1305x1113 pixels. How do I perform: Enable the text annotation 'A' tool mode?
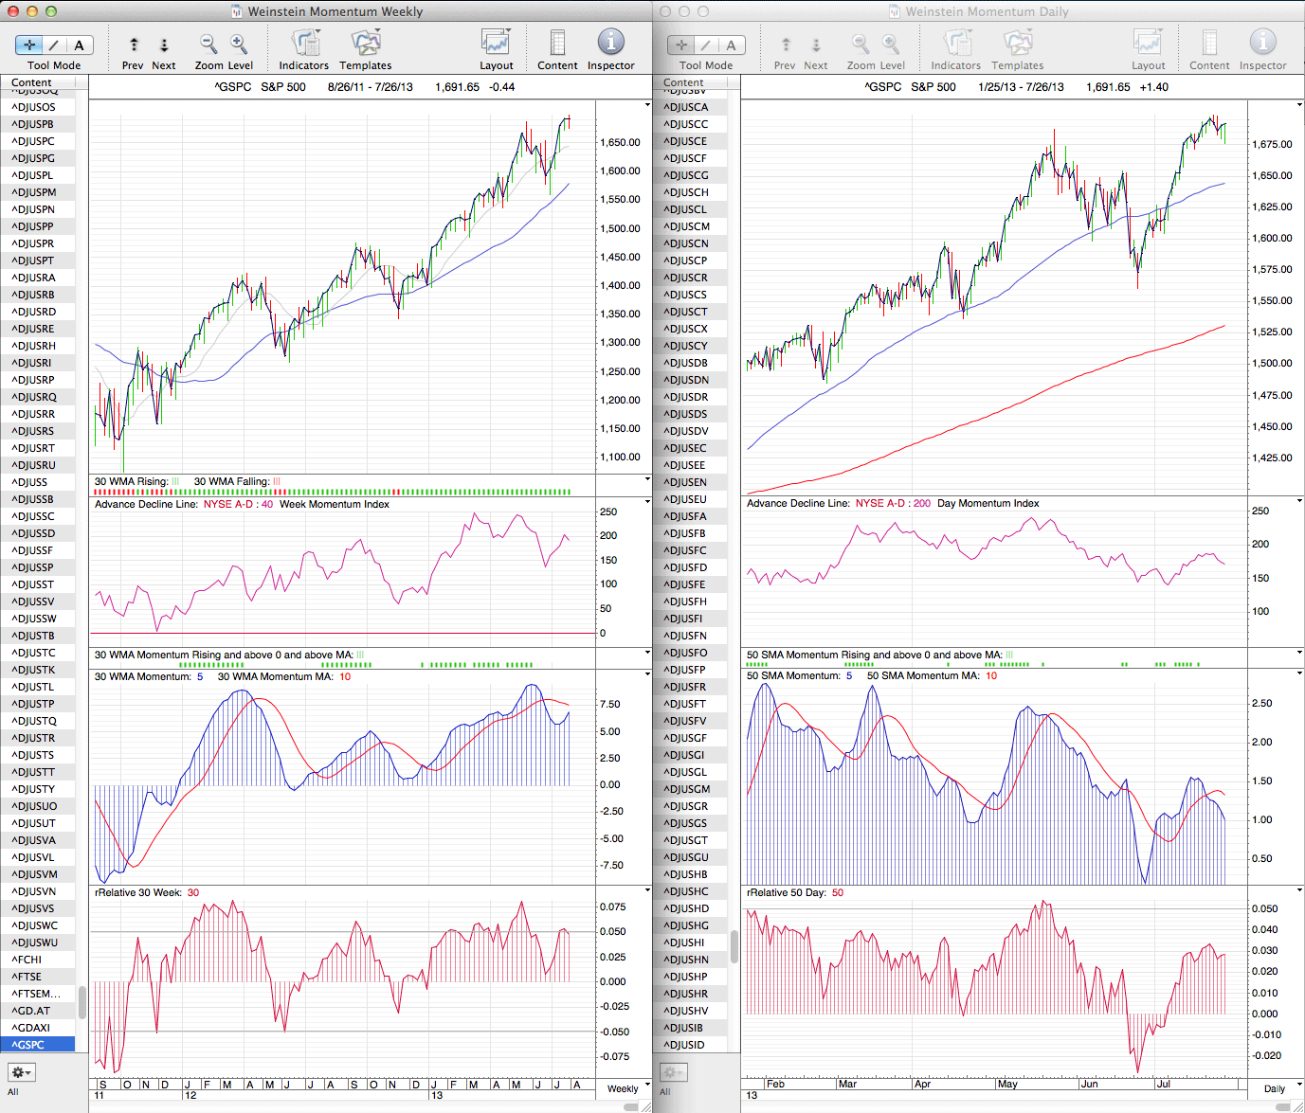79,45
